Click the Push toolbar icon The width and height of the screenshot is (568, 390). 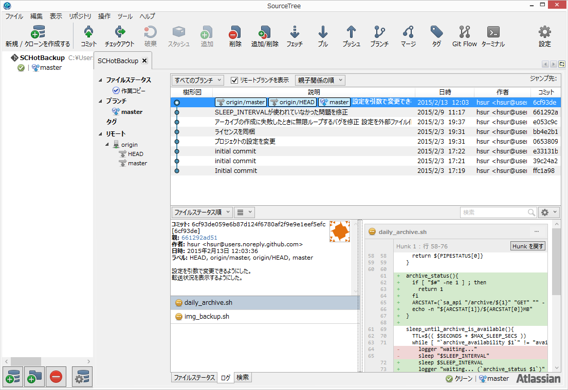[351, 36]
